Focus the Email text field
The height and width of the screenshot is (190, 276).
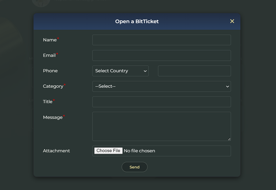point(161,56)
